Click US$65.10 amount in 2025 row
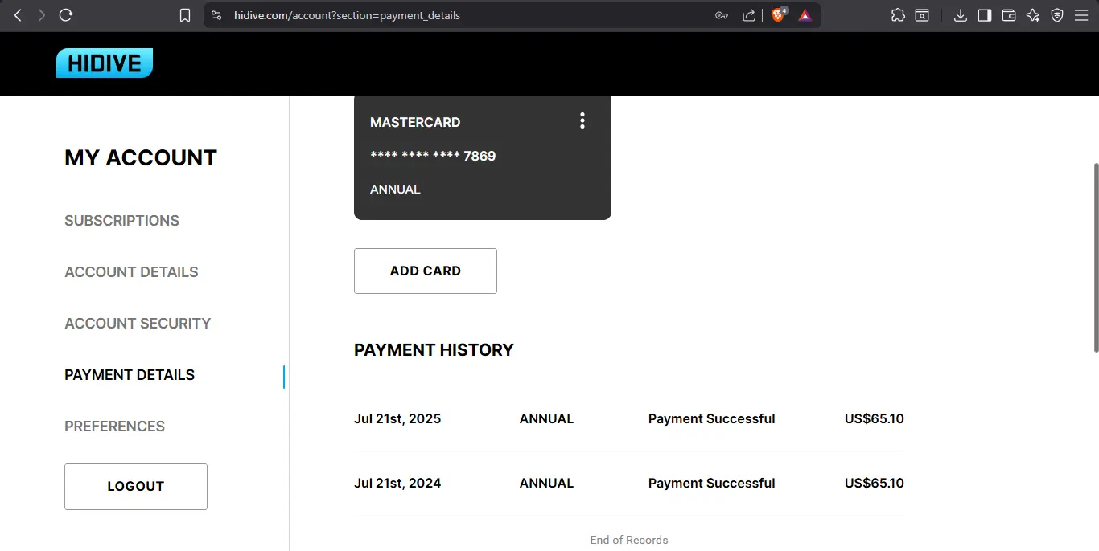This screenshot has width=1099, height=551. point(875,419)
